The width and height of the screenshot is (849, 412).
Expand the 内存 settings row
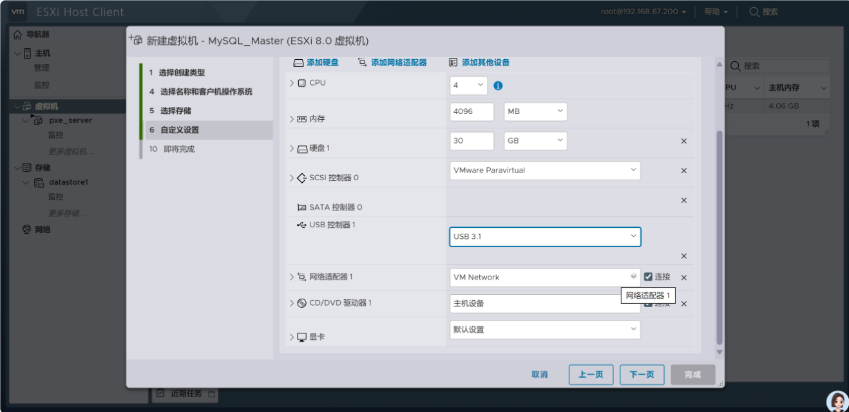coord(291,119)
